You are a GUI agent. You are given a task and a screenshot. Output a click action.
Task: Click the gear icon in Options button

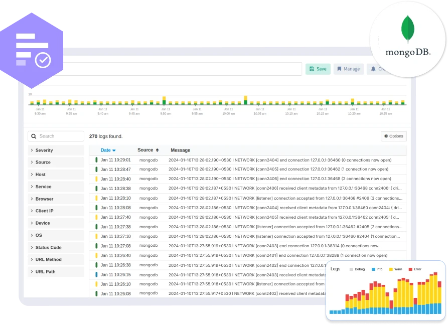tap(386, 136)
